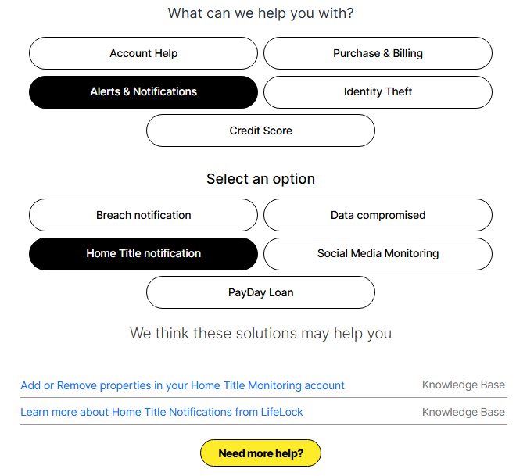516x476 pixels.
Task: Choose the Breach notification option
Action: pyautogui.click(x=143, y=215)
